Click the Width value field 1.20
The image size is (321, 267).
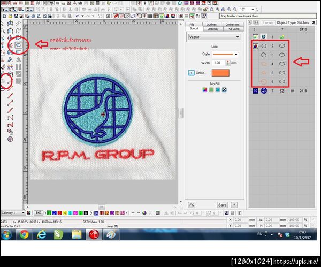[219, 63]
